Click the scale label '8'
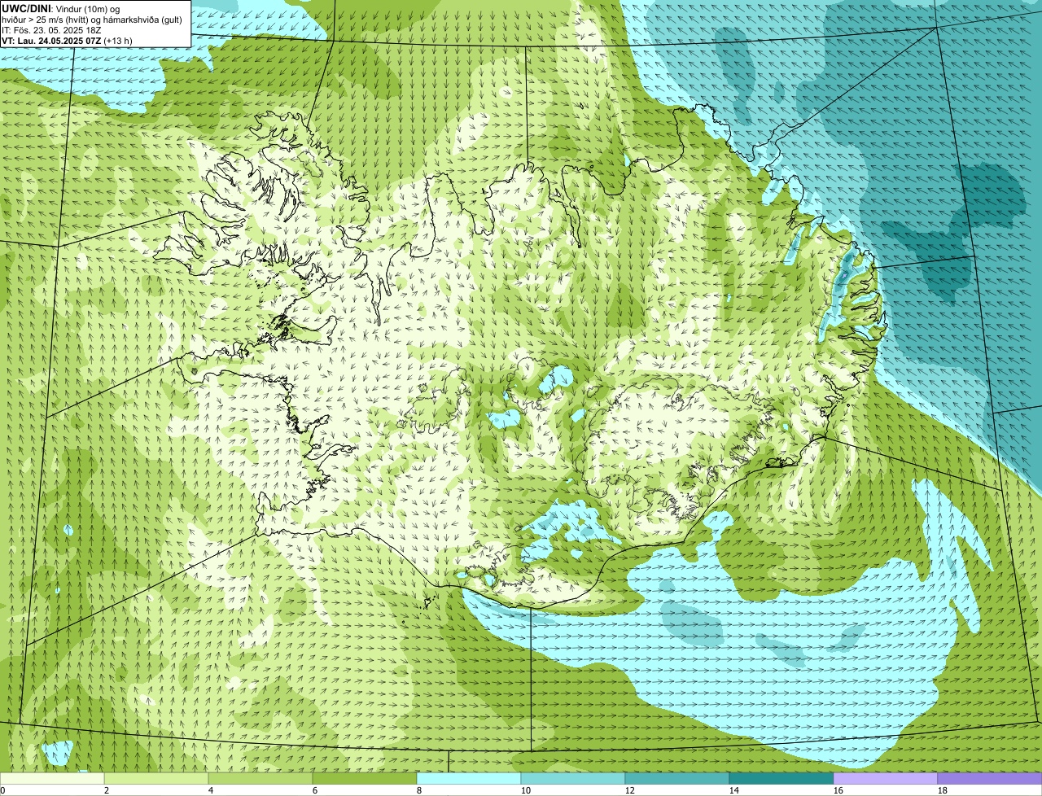Viewport: 1042px width, 796px height. click(419, 790)
